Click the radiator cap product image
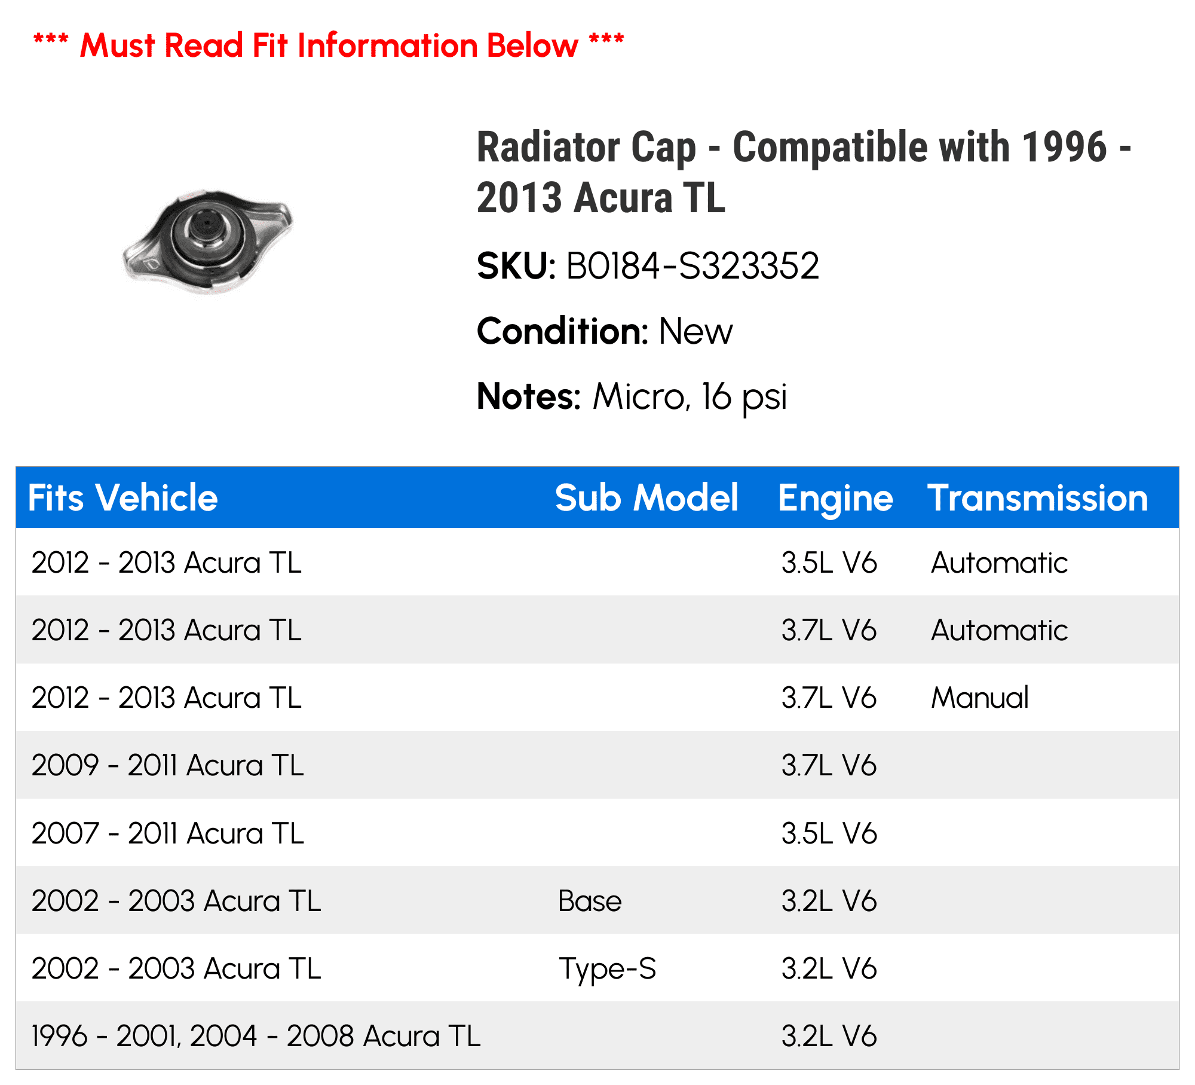This screenshot has width=1195, height=1085. tap(208, 242)
